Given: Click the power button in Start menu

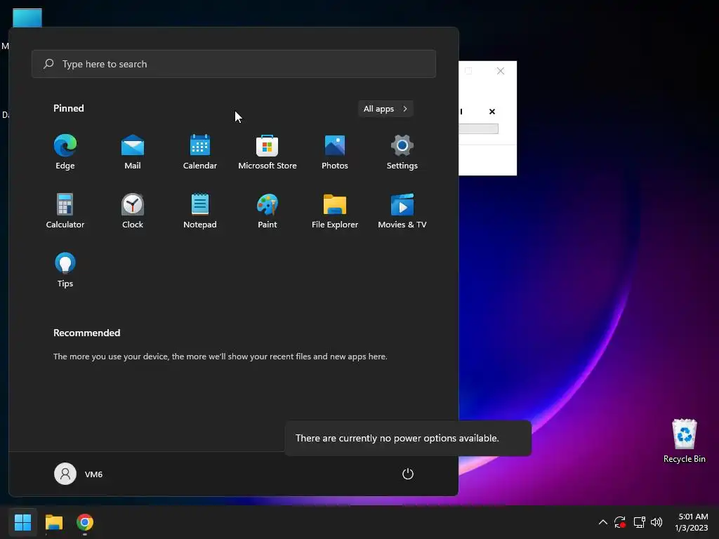Looking at the screenshot, I should [408, 474].
